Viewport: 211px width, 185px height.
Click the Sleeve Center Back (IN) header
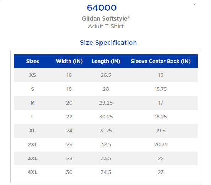click(161, 61)
